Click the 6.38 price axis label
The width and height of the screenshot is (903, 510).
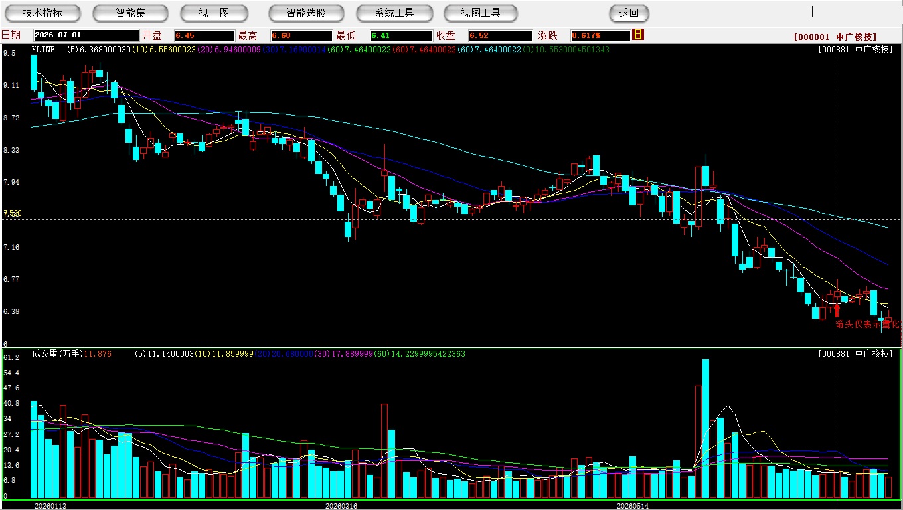[11, 312]
